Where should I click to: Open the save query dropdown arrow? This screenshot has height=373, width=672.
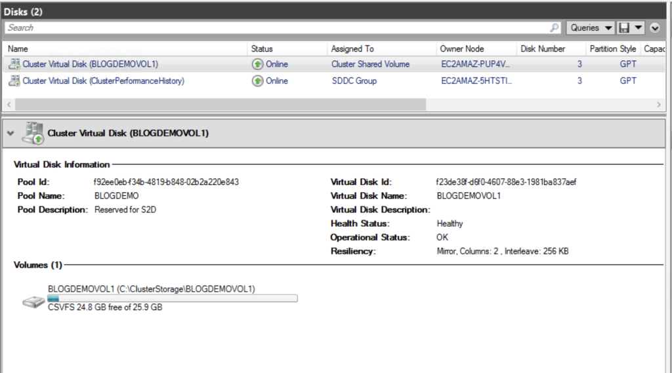pos(639,28)
